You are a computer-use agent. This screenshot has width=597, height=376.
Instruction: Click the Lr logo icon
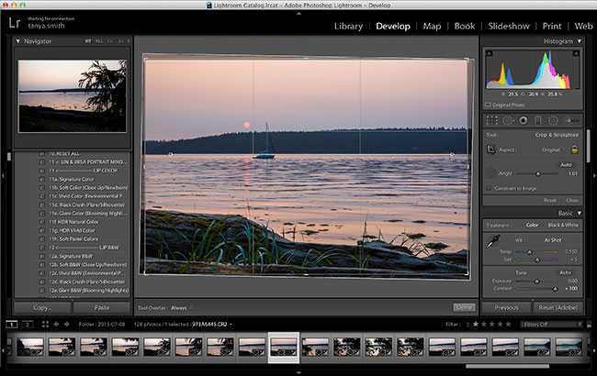pyautogui.click(x=15, y=23)
